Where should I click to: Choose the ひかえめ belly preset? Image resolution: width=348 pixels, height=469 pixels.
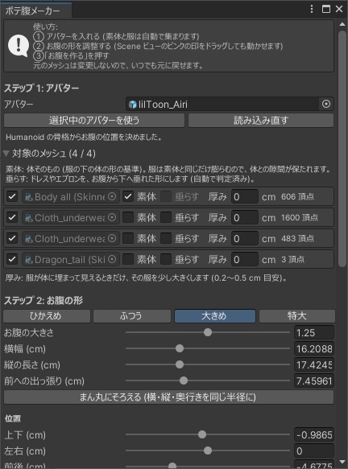[47, 316]
